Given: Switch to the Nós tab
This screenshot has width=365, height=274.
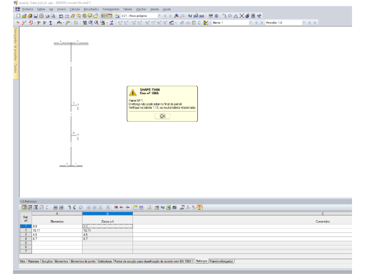Looking at the screenshot, I should (x=23, y=262).
